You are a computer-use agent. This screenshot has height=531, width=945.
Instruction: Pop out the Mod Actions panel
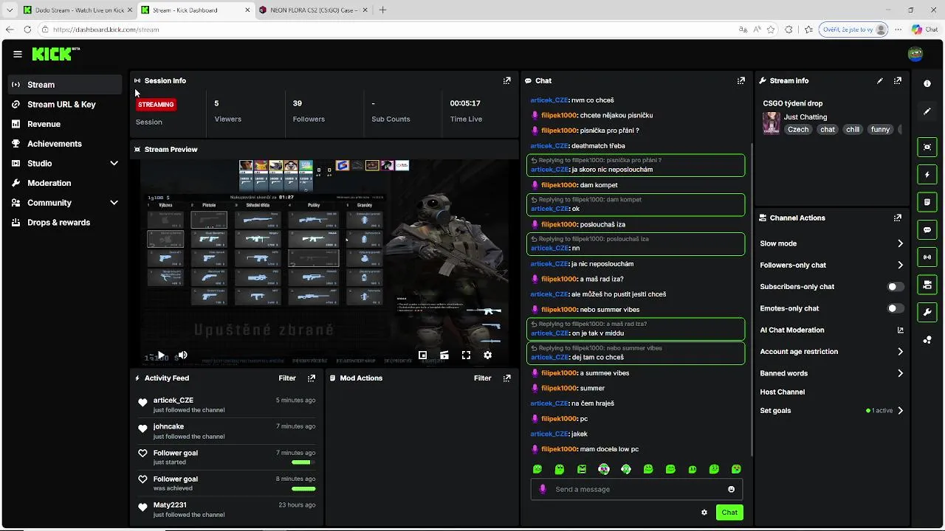[x=506, y=378]
